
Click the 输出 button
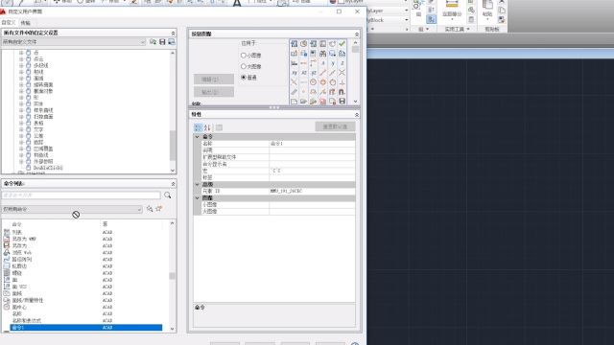(x=214, y=92)
